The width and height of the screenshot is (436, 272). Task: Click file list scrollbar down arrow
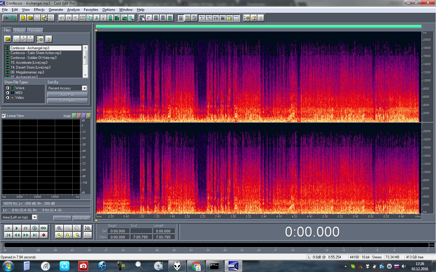(x=85, y=75)
